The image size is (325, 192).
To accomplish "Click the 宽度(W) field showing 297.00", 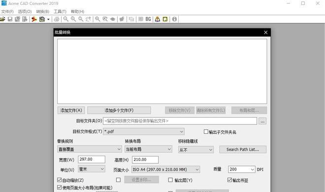I will (x=92, y=160).
